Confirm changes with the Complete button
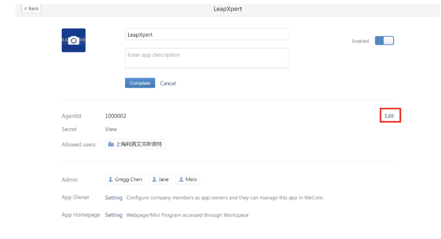The width and height of the screenshot is (441, 239). tap(140, 83)
